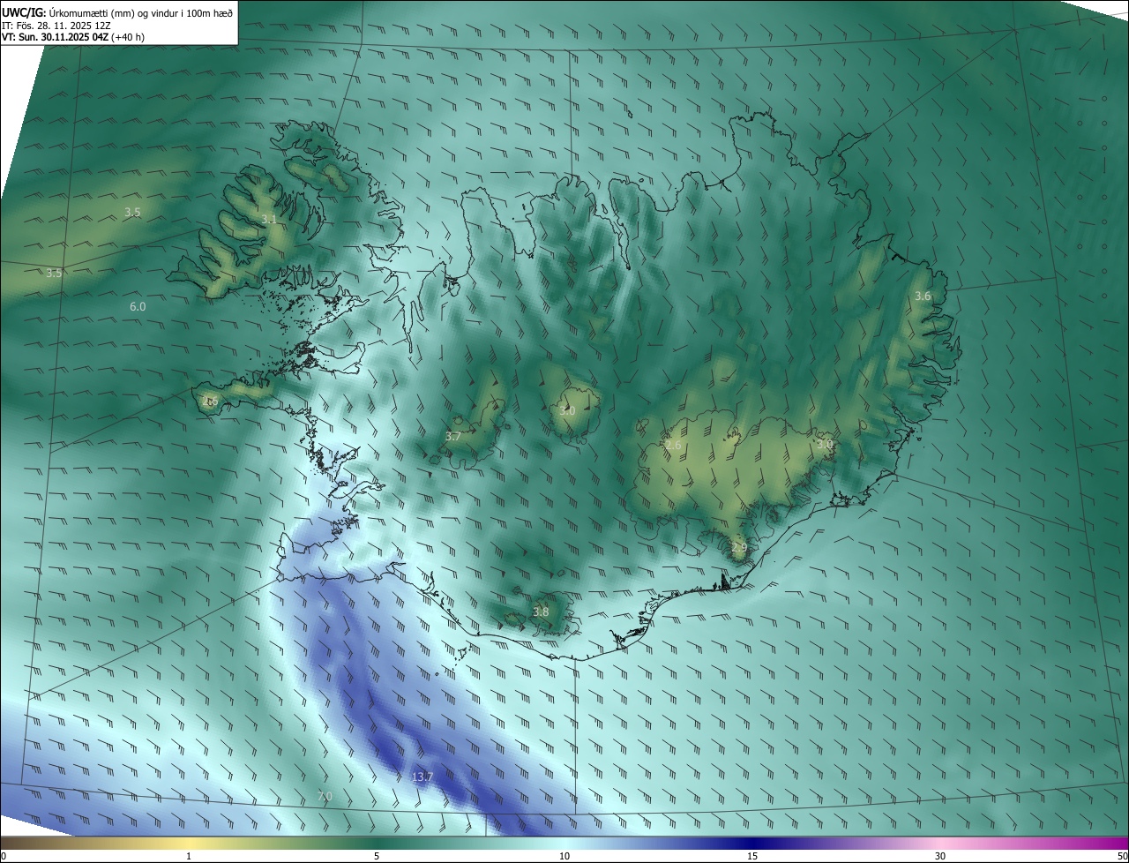Click the 3.7 value on Langjökull glacier
1129x863 pixels.
453,436
